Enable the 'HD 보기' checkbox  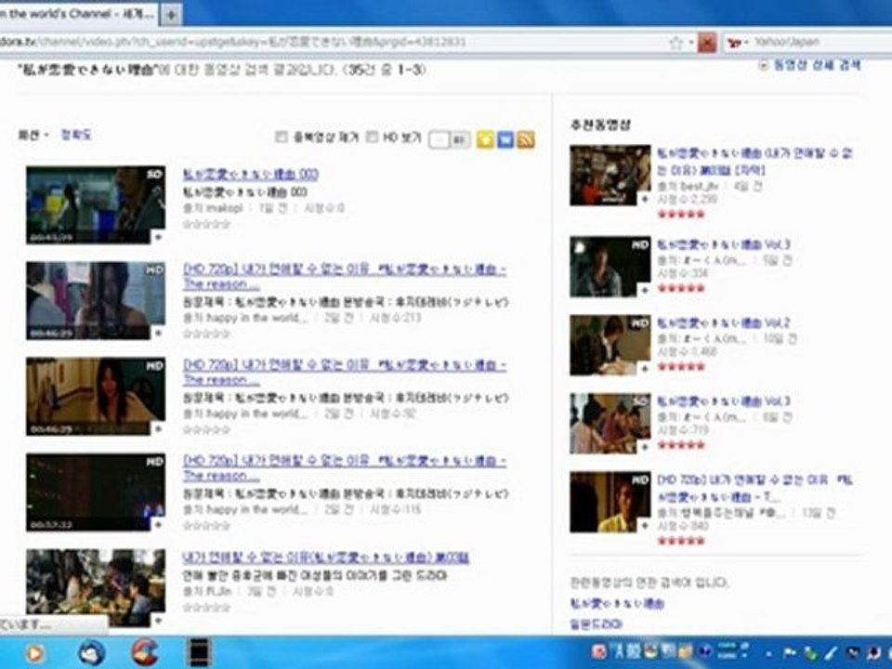[372, 137]
